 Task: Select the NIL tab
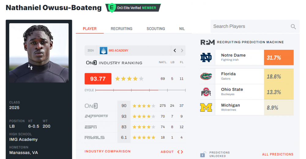tap(182, 29)
